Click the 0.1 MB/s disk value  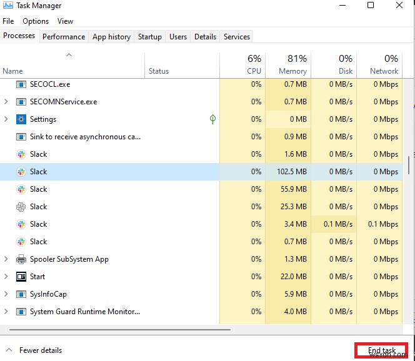(x=338, y=224)
